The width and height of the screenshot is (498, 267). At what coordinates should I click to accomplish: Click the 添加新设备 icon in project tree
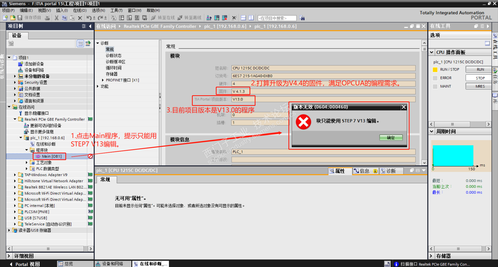point(20,64)
